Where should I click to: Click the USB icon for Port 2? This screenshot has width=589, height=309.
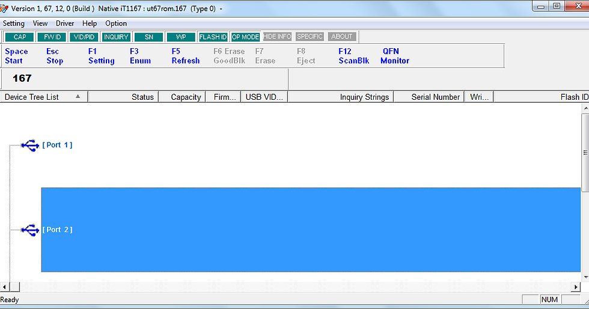point(31,230)
